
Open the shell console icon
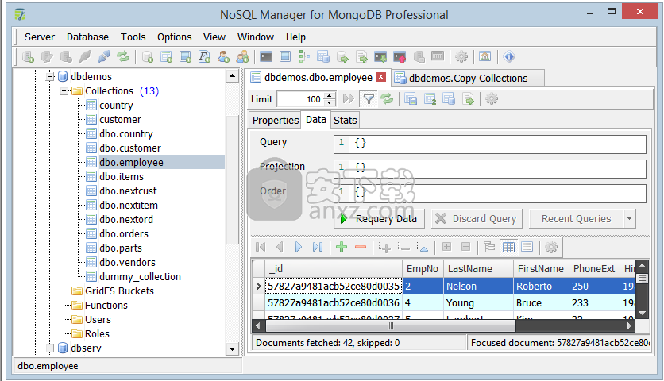266,56
